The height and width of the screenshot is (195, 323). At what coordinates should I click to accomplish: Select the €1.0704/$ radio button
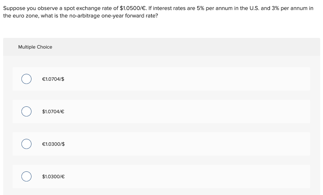26,79
